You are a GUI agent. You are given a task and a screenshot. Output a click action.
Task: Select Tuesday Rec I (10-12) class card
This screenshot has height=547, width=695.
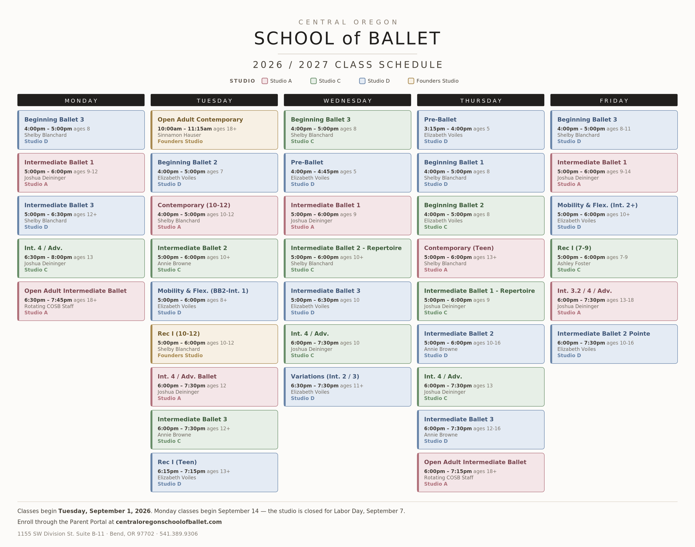click(214, 344)
